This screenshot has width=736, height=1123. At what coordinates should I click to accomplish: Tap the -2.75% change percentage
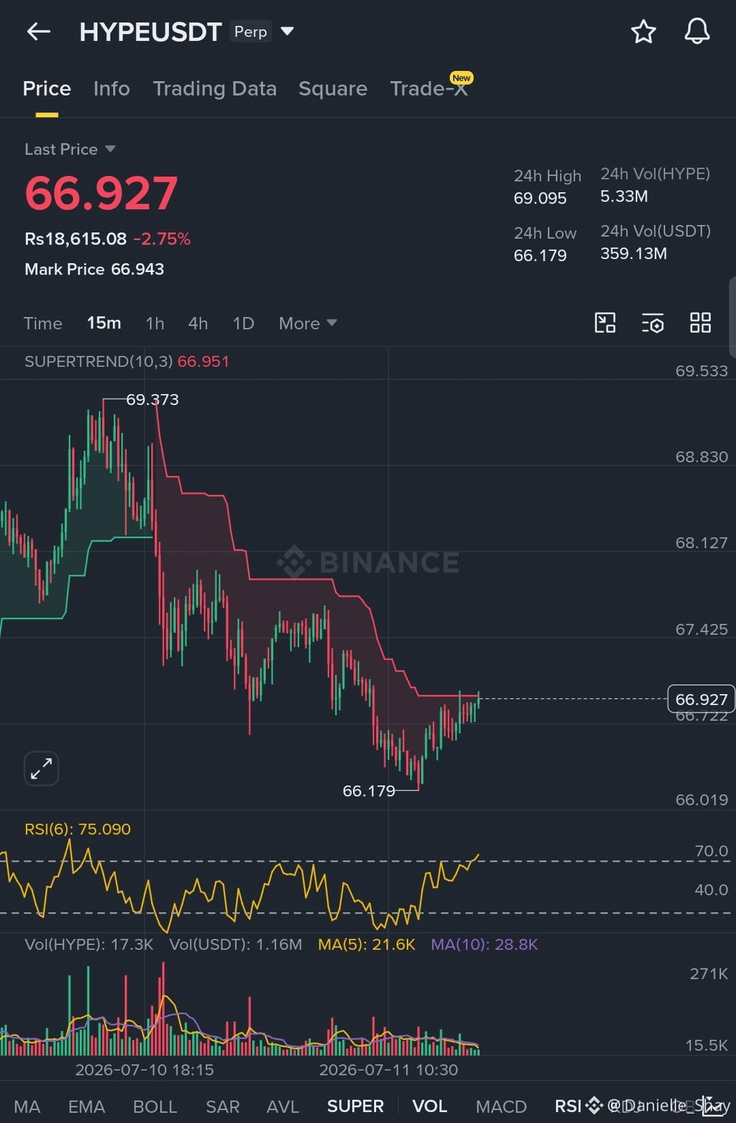point(162,239)
